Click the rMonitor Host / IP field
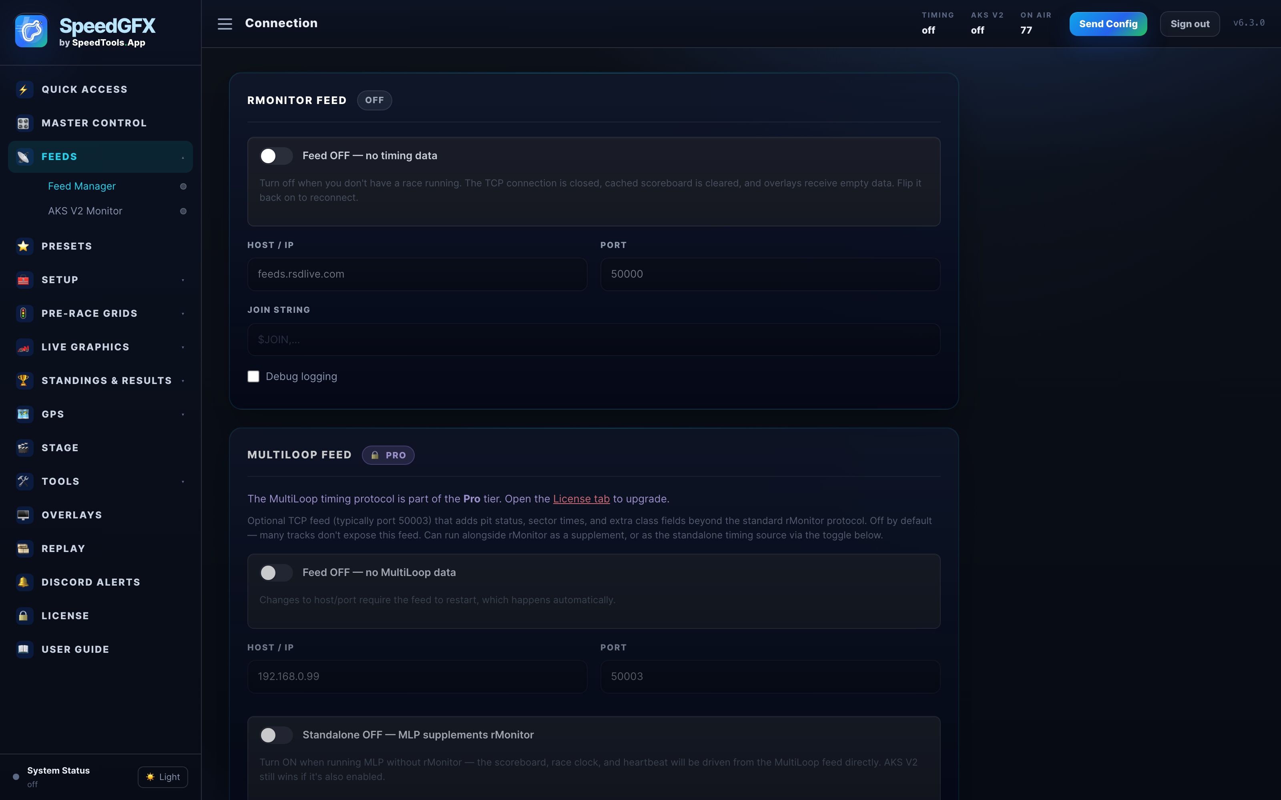Viewport: 1281px width, 800px height. pos(417,274)
